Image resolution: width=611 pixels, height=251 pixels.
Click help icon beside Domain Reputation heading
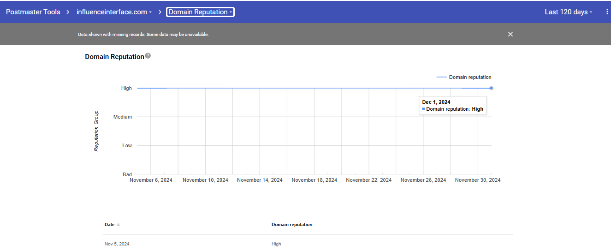(148, 56)
